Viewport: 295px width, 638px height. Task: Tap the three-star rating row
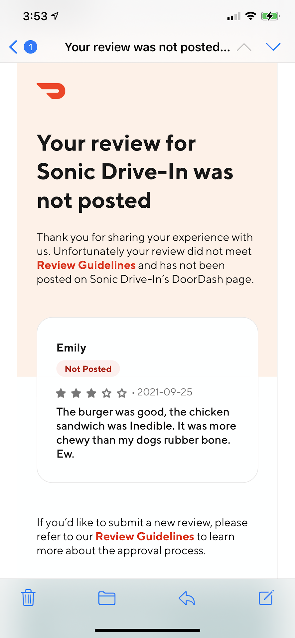pyautogui.click(x=91, y=393)
